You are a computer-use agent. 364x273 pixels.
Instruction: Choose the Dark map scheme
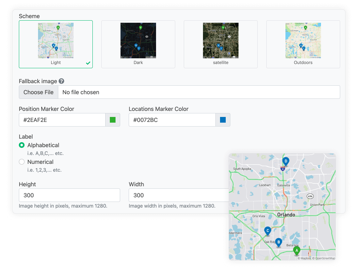[138, 44]
